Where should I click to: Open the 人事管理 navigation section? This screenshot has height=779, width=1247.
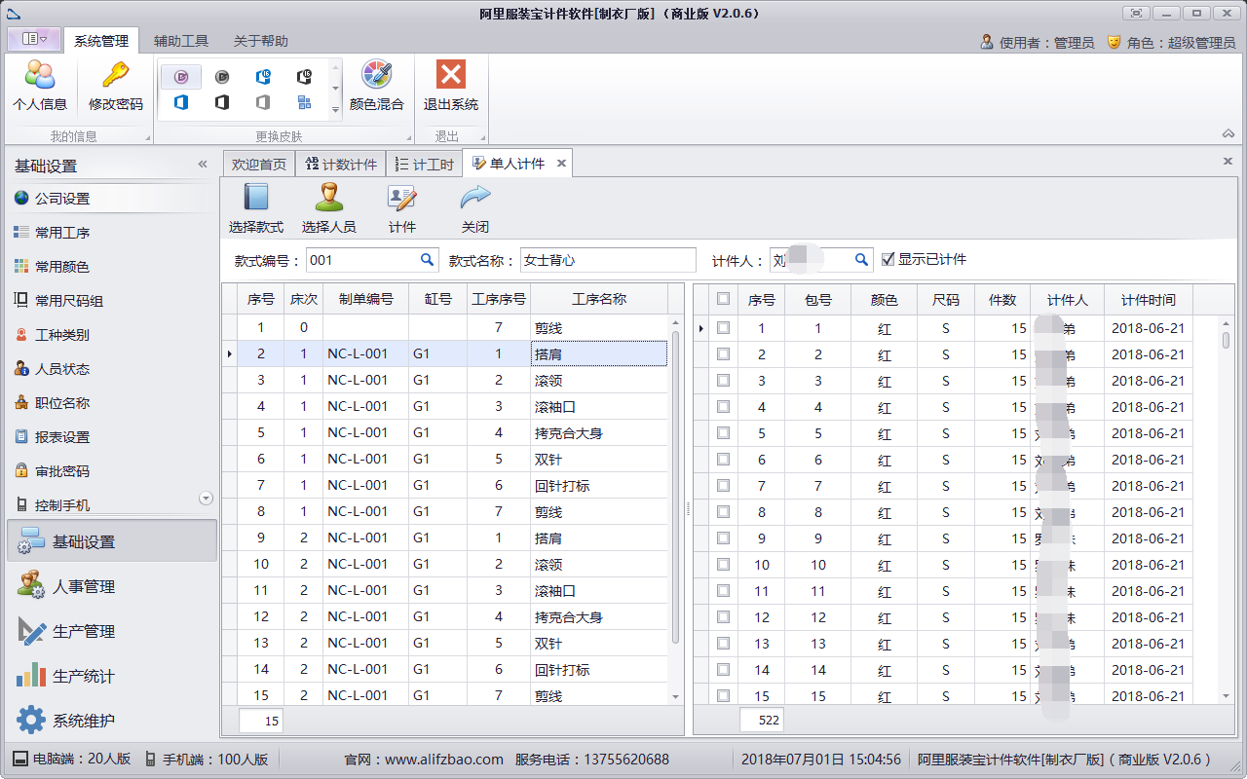click(84, 586)
